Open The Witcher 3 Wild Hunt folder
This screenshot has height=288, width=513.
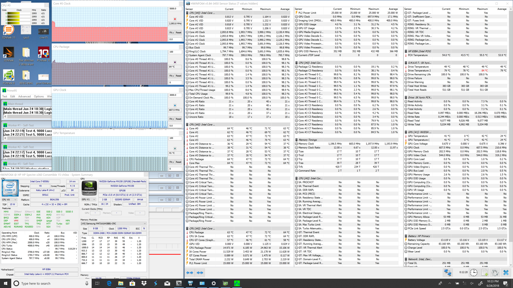[26, 57]
